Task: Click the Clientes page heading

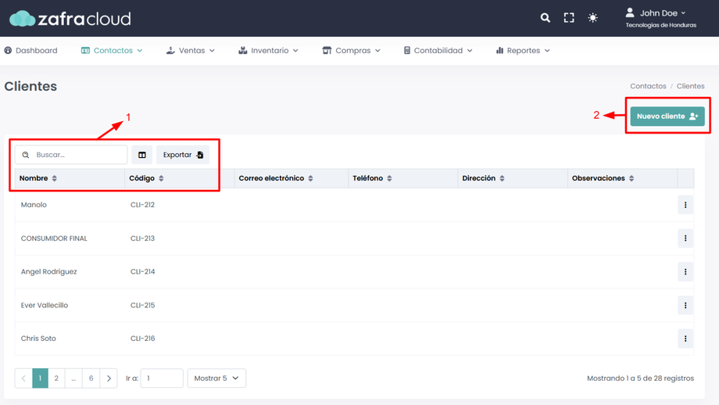Action: tap(30, 86)
